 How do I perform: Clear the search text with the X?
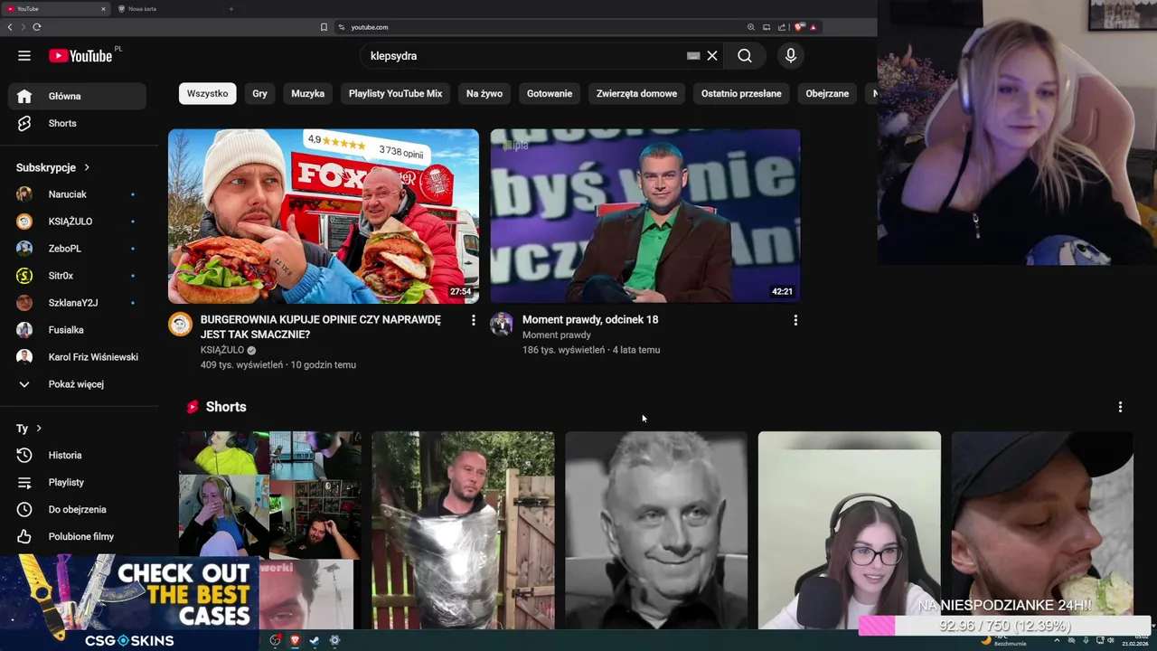click(712, 56)
